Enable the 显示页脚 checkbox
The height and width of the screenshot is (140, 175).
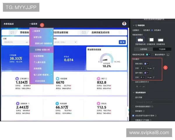pyautogui.click(x=133, y=97)
